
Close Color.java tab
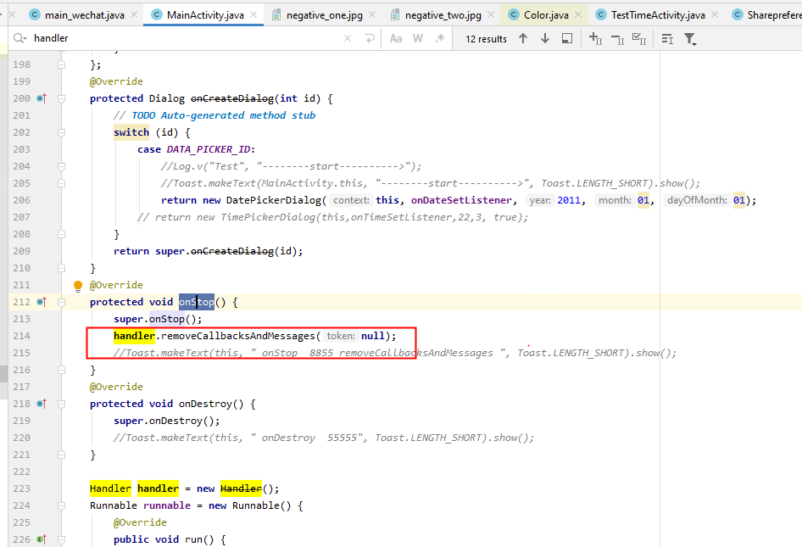coord(578,14)
